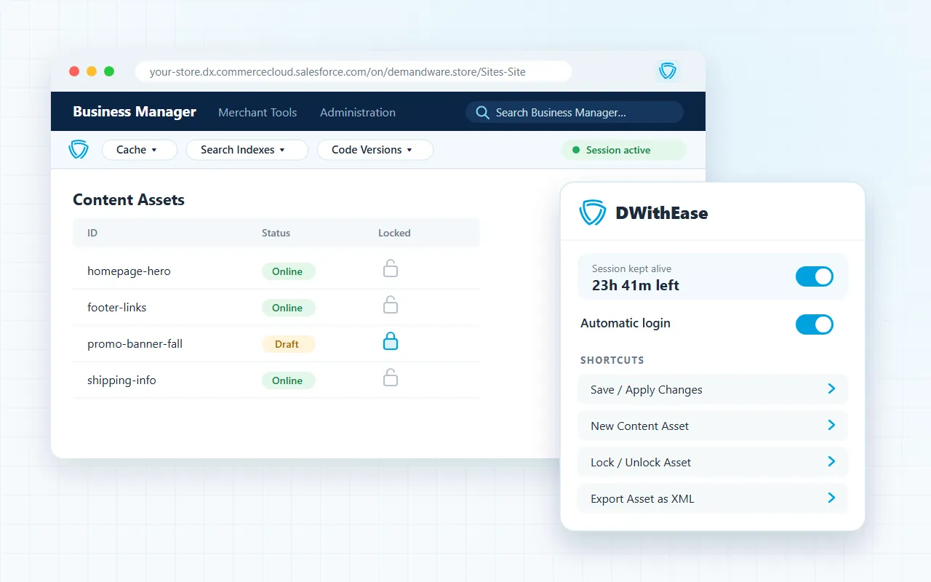Screen dimensions: 931x582
Task: Open the Code Versions dropdown
Action: pyautogui.click(x=375, y=150)
